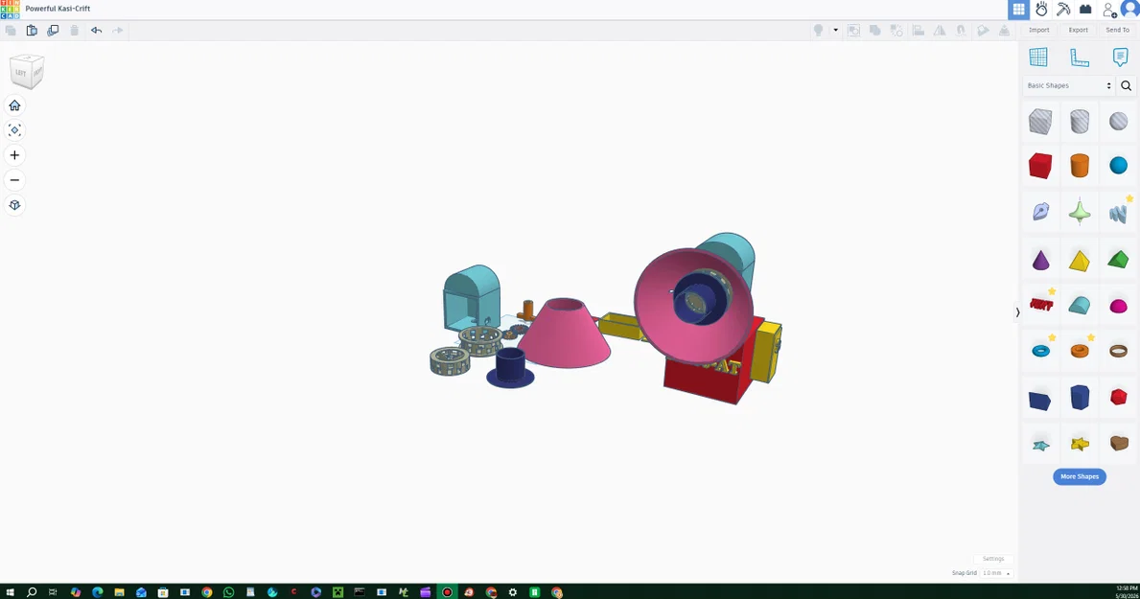Select the Notes tool

click(1121, 58)
